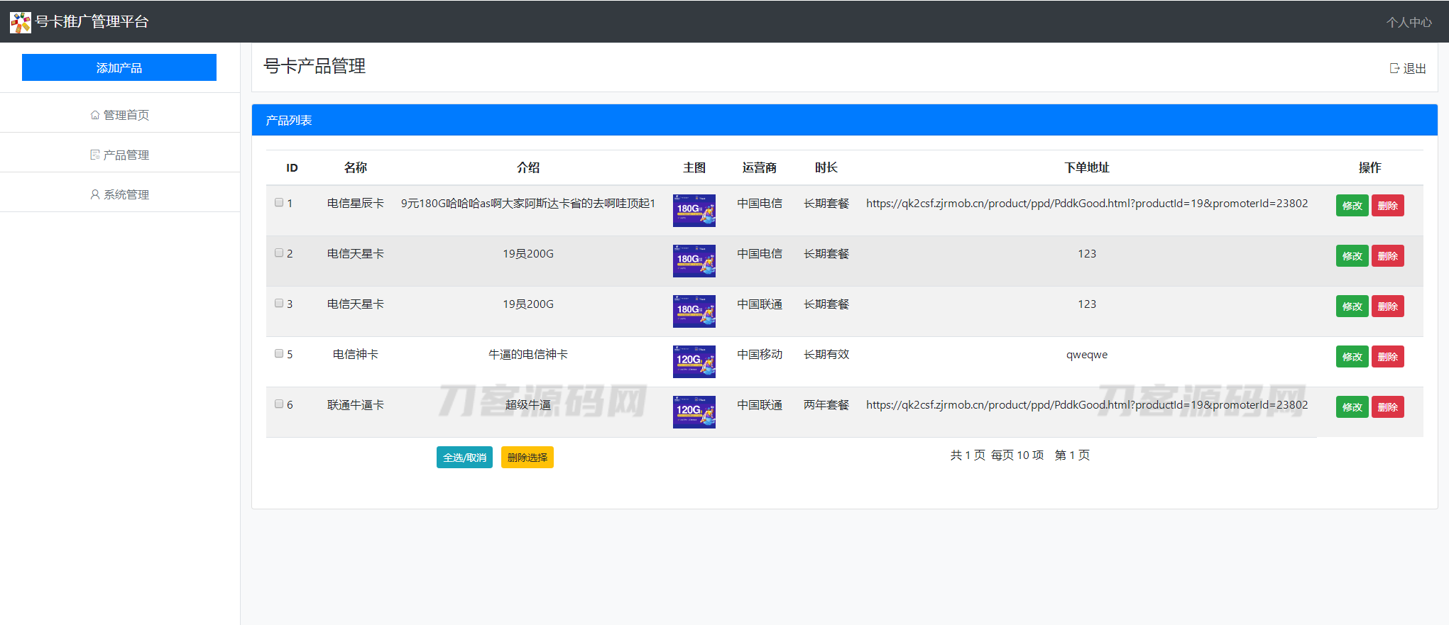Open the 120G thumbnail for 联通牛逼卡

tap(694, 412)
